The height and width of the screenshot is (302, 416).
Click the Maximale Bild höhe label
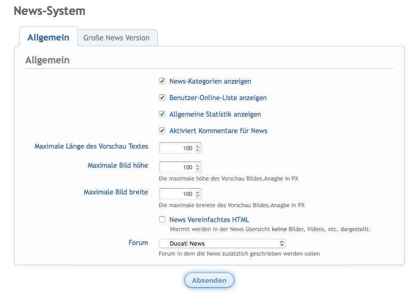pos(117,166)
